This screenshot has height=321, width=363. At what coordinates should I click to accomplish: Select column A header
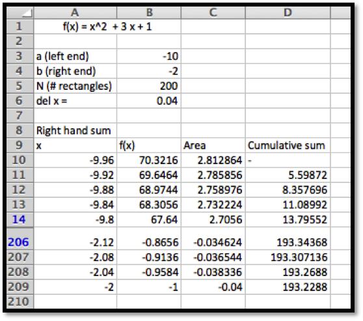coord(75,13)
